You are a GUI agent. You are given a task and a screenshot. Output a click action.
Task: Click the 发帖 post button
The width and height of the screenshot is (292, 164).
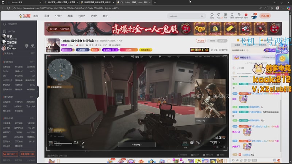pyautogui.click(x=200, y=41)
